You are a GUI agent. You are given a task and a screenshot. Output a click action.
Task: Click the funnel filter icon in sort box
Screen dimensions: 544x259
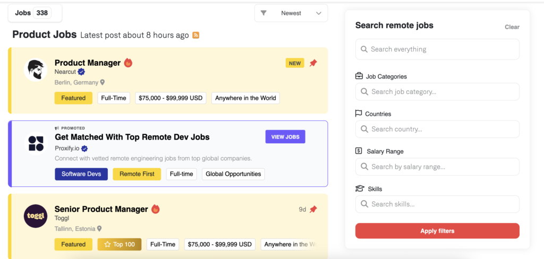[x=263, y=13]
